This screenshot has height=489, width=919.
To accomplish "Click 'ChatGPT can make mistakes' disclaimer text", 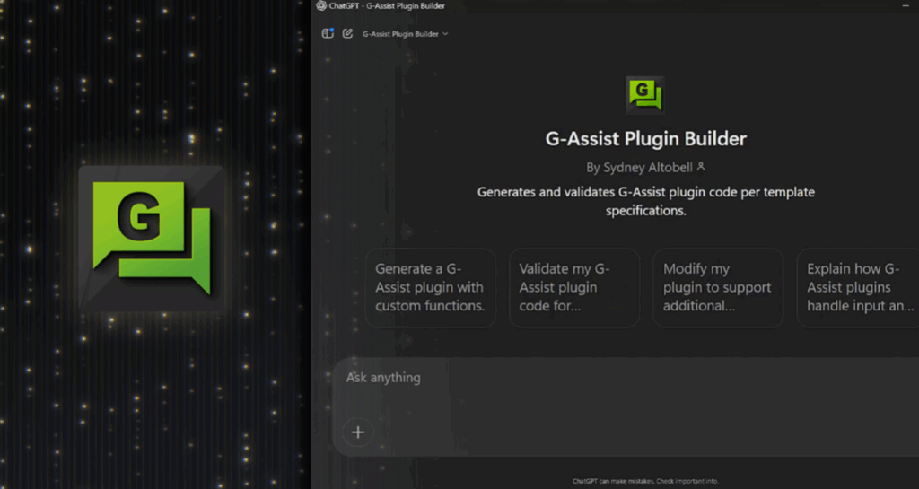I will point(645,481).
